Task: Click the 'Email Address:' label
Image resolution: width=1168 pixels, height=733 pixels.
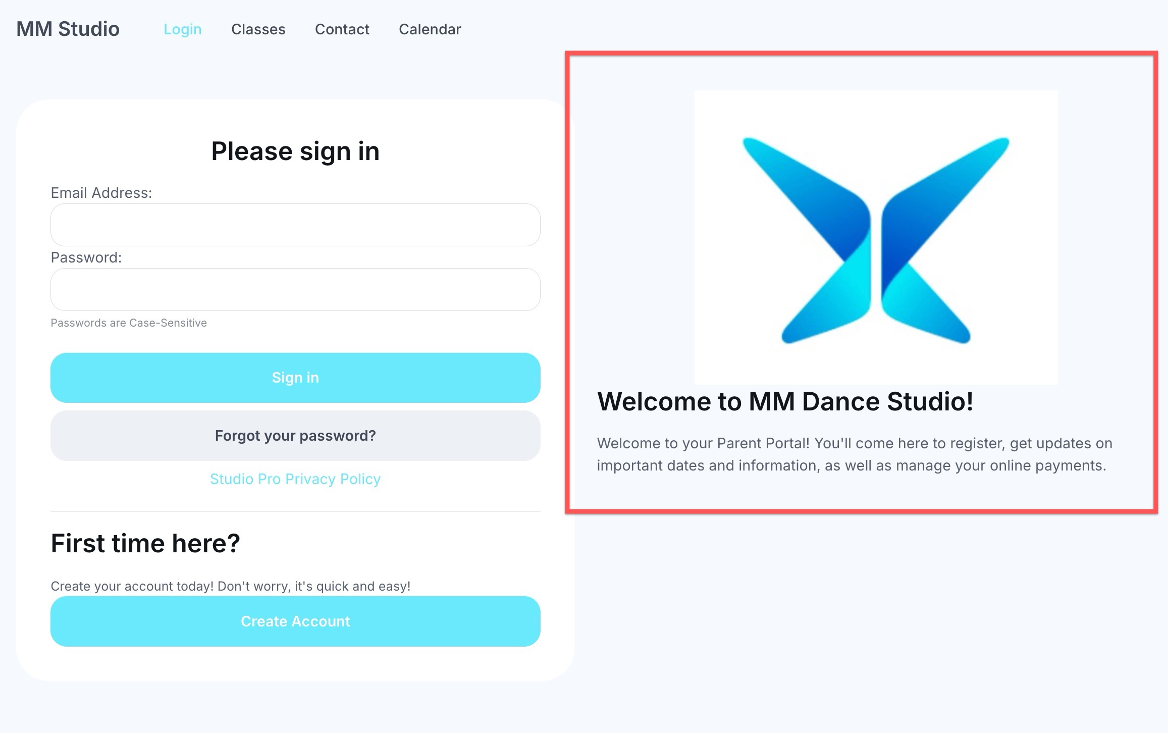Action: point(101,193)
